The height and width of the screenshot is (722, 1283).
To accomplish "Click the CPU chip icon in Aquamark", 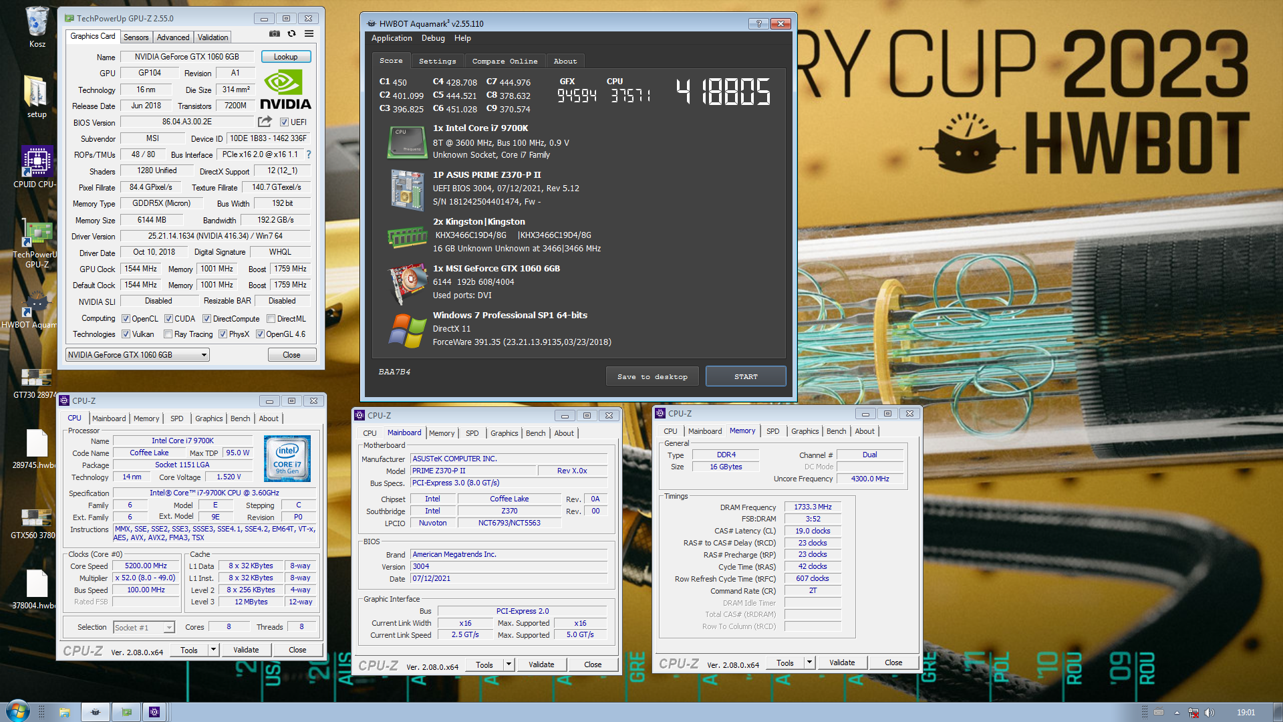I will pos(407,142).
